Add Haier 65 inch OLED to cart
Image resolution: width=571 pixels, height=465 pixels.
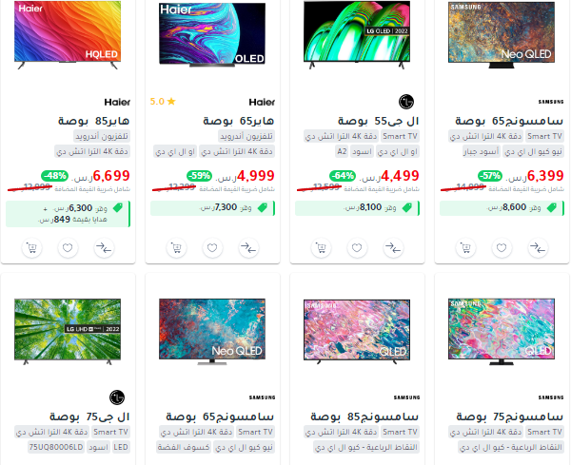click(176, 248)
